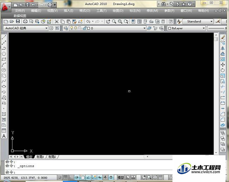Toggle Dynamic Input in status bar
Screen dimensions: 229x182
click(x=100, y=177)
